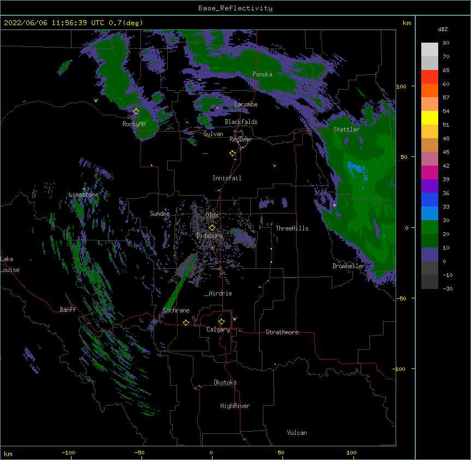Screen dimensions: 471x460
Task: Select the yellow diamond marker at Olds
Action: [212, 227]
